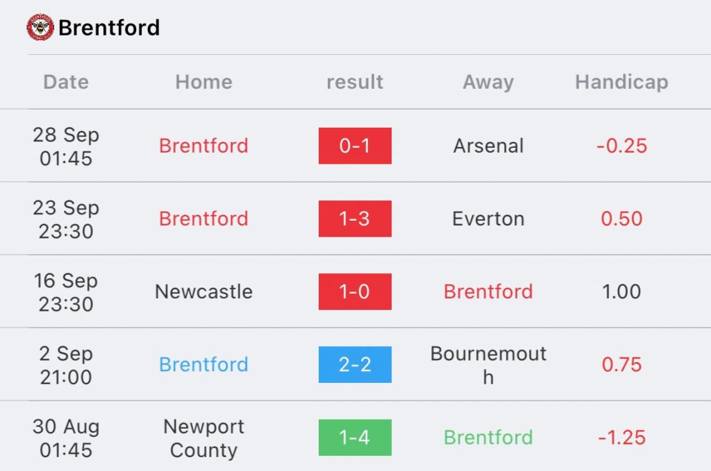The height and width of the screenshot is (471, 711).
Task: Select the Home column header
Action: coord(203,82)
